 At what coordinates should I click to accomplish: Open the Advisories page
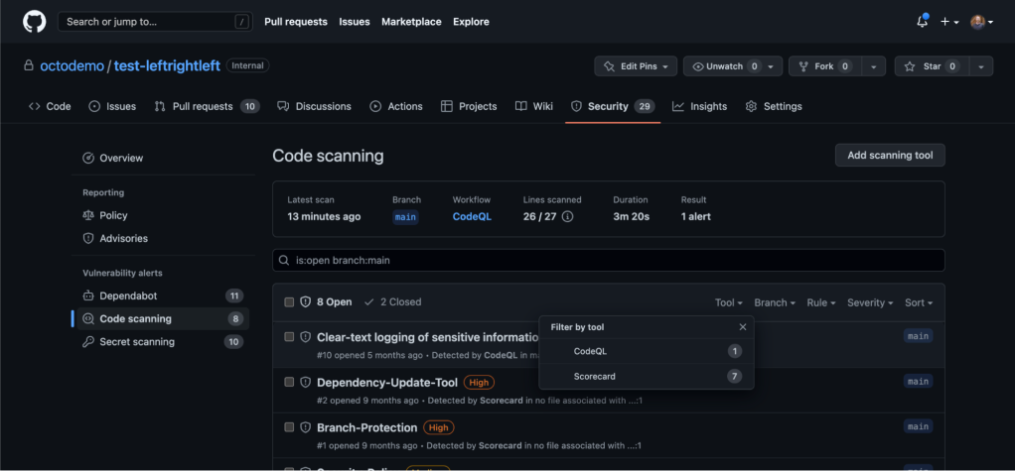pos(123,238)
